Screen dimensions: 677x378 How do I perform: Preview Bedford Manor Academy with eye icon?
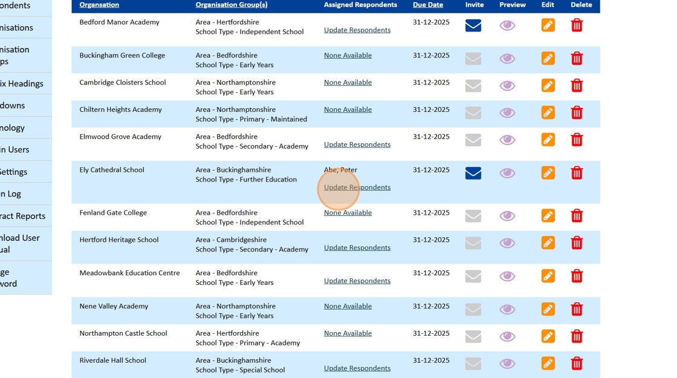click(x=507, y=25)
